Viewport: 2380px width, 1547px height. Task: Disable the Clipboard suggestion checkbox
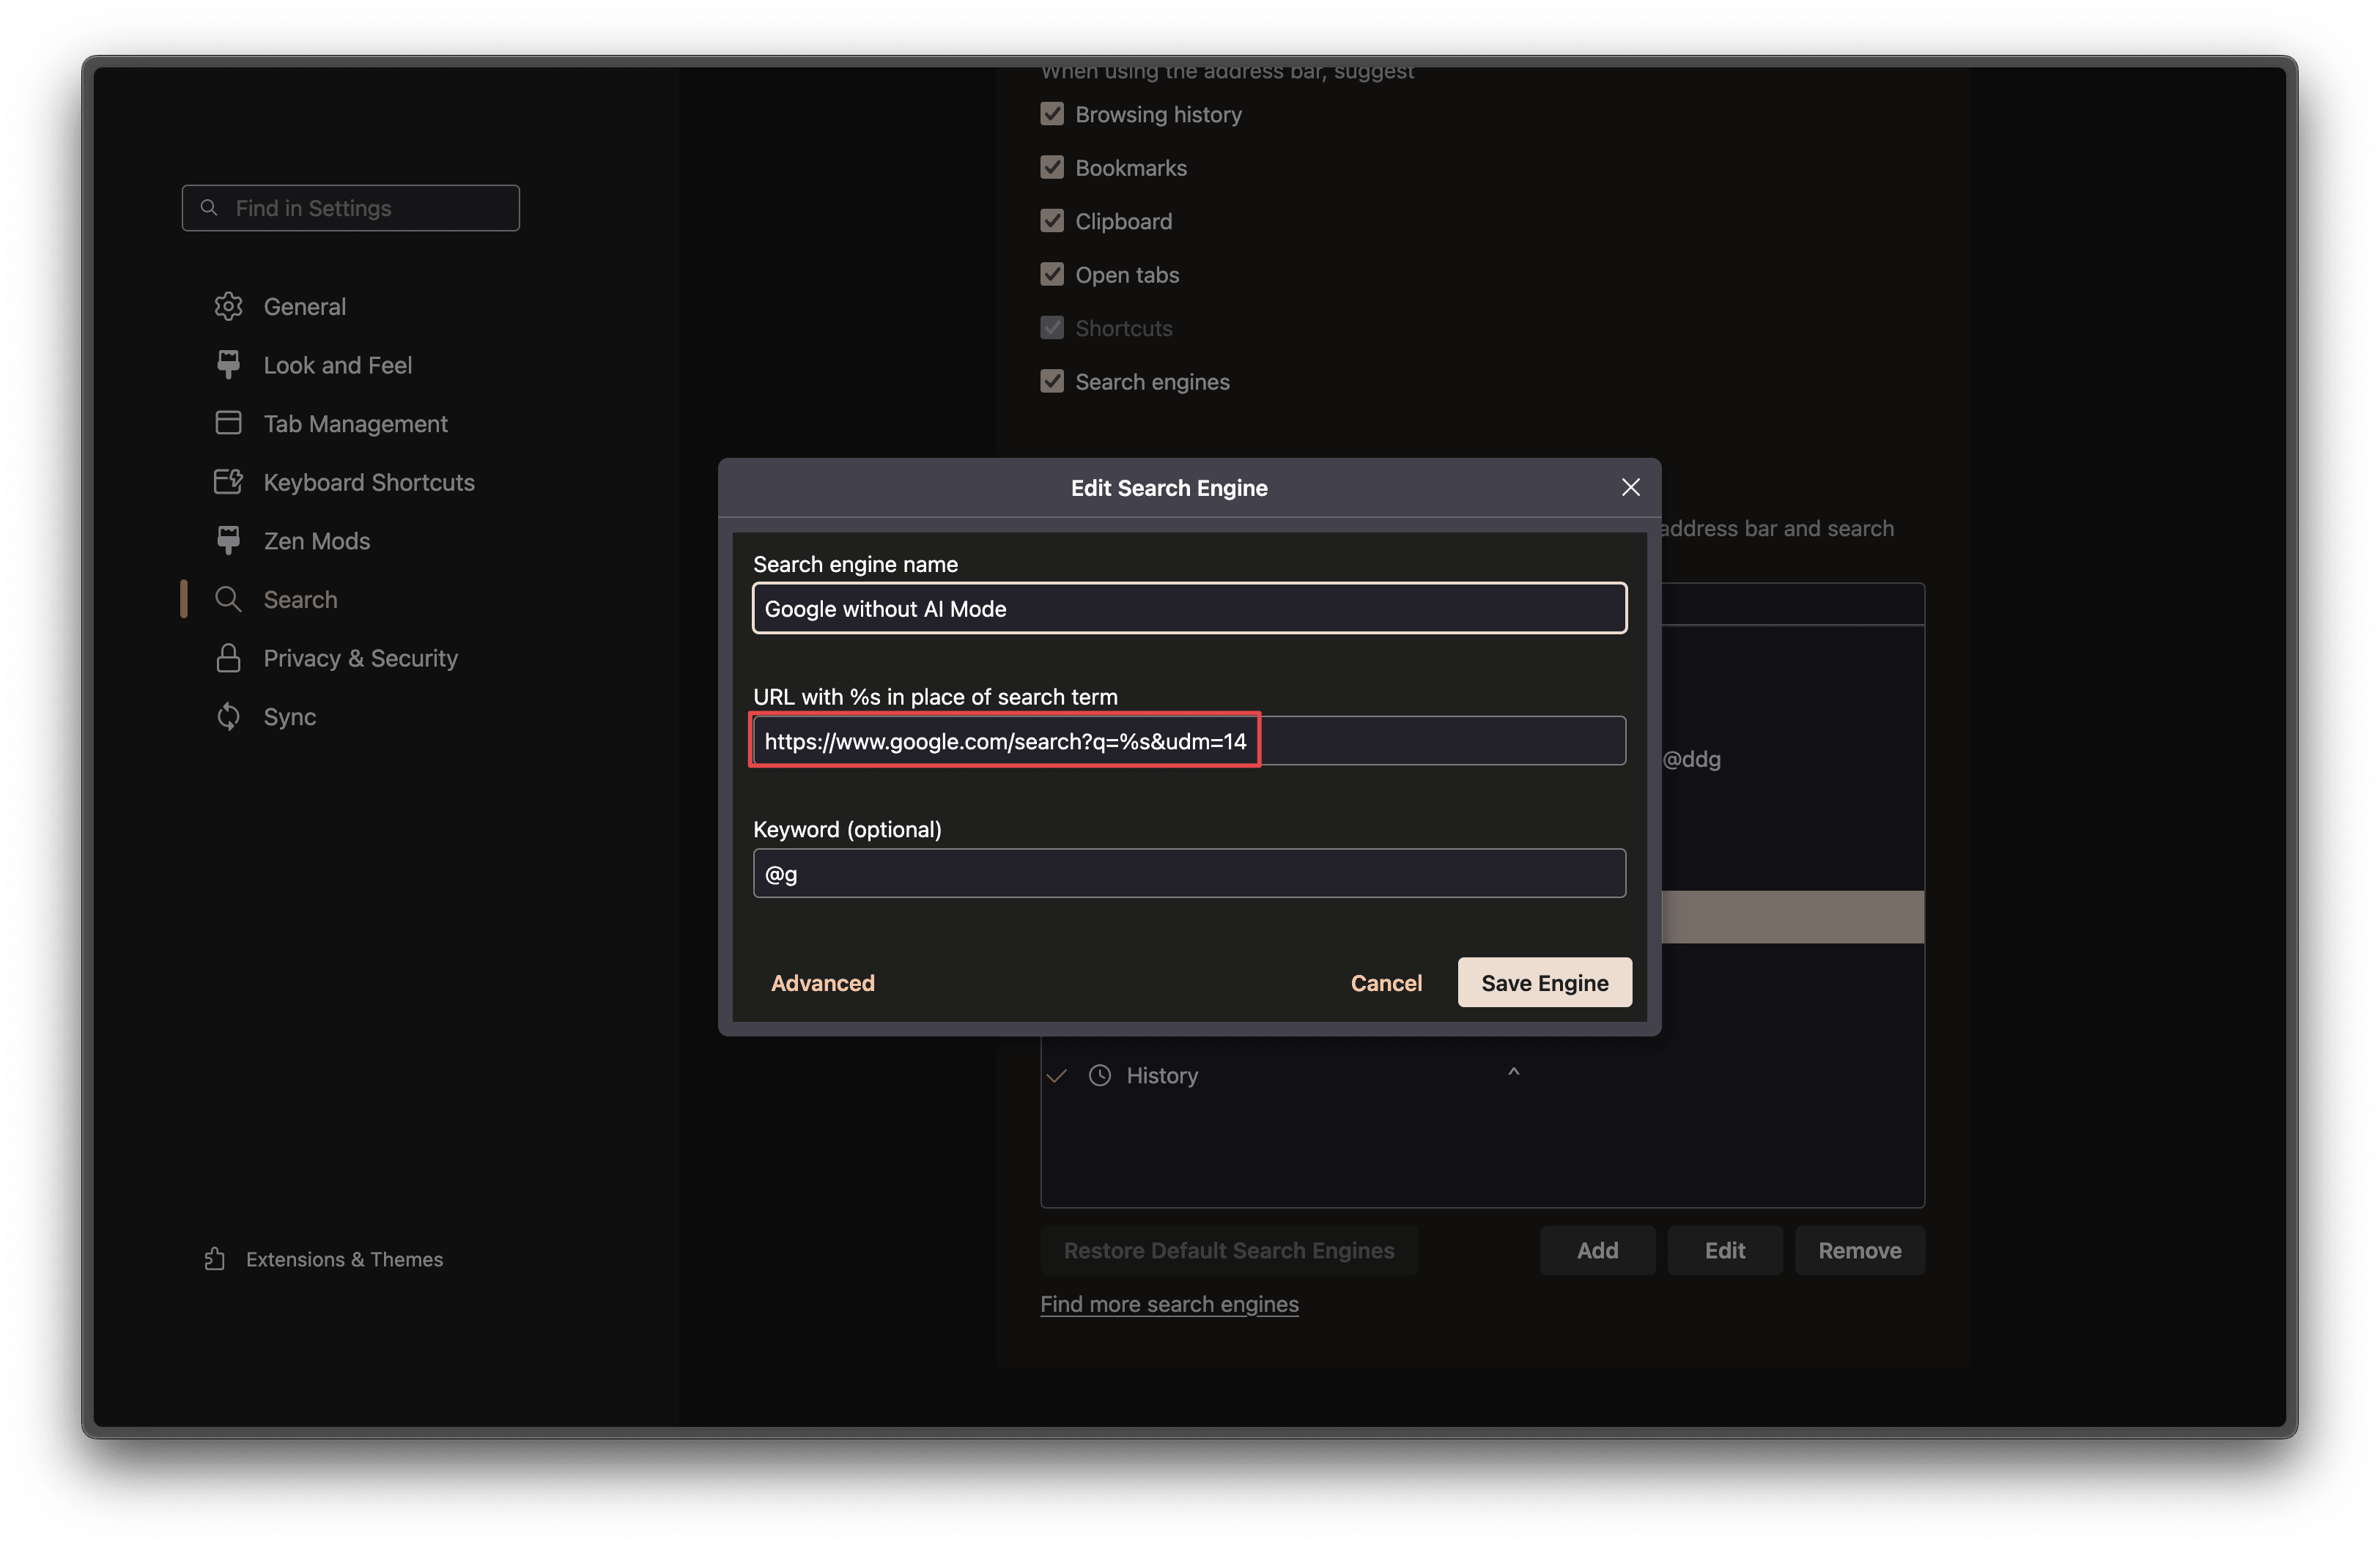tap(1052, 221)
